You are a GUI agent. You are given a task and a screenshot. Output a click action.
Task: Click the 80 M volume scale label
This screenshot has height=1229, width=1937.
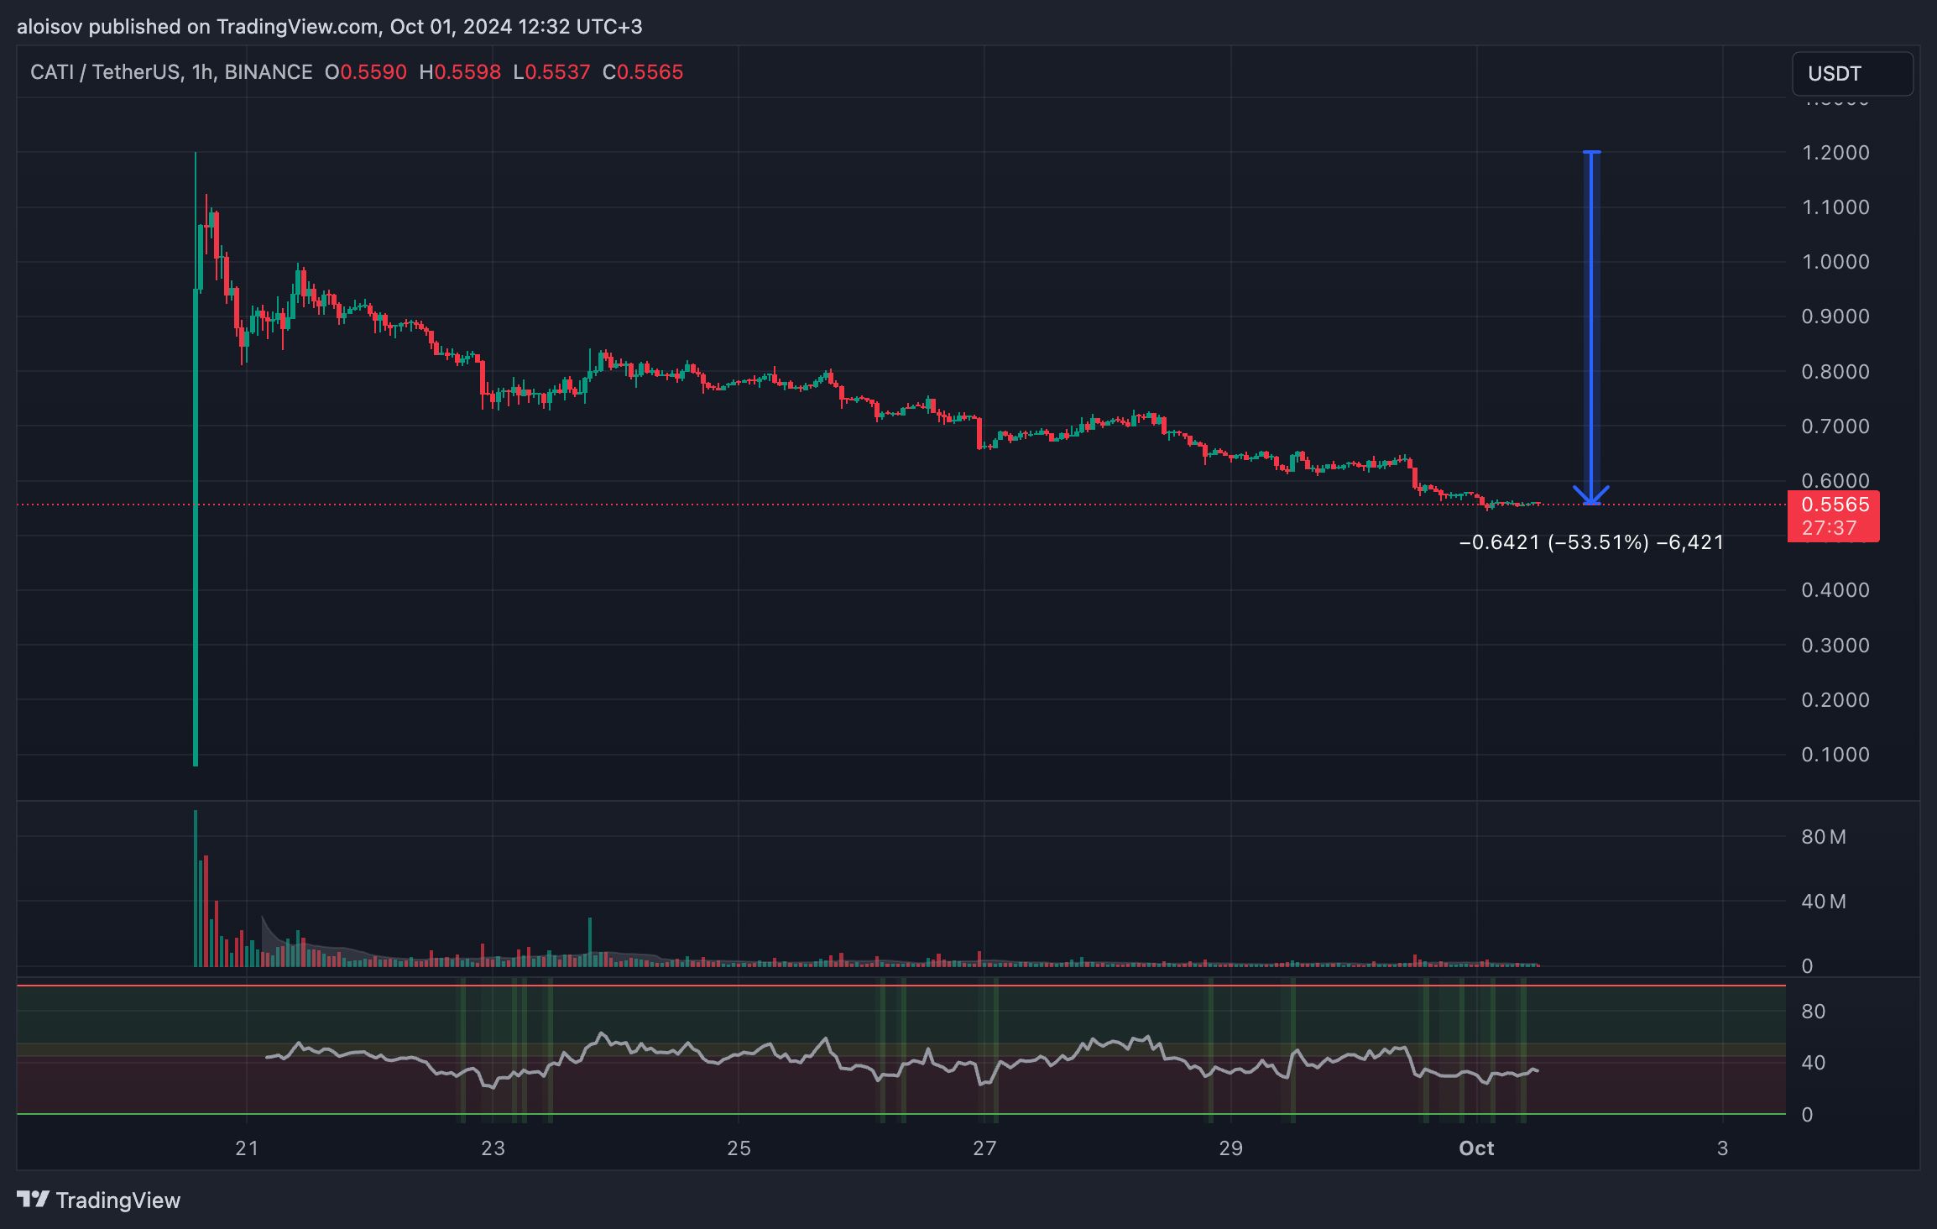1824,837
